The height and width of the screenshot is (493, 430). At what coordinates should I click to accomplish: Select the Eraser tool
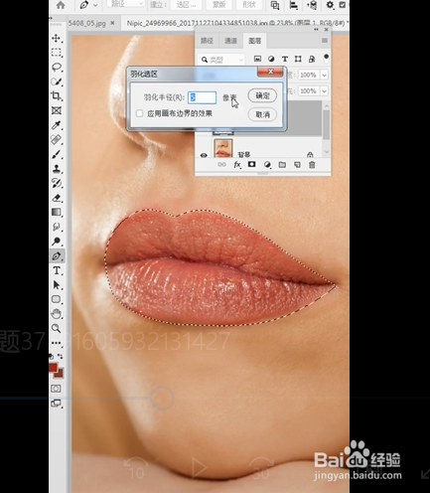pos(57,198)
